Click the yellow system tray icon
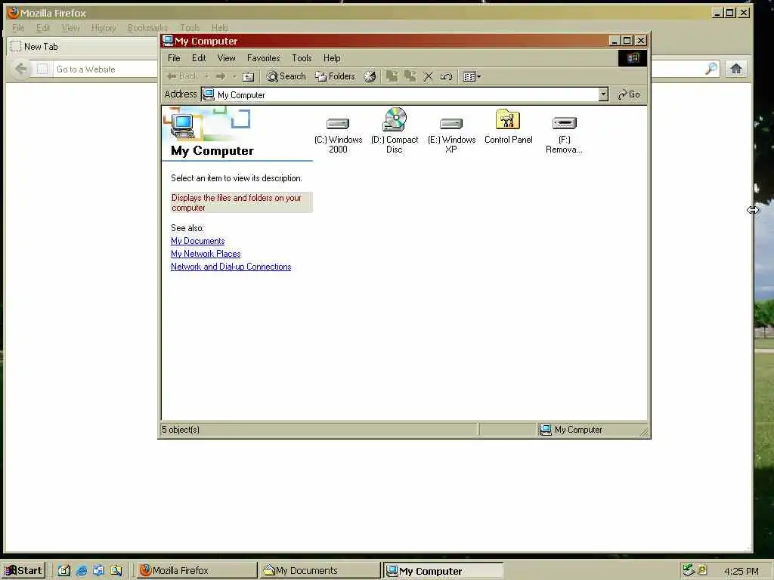The image size is (774, 580). click(702, 570)
